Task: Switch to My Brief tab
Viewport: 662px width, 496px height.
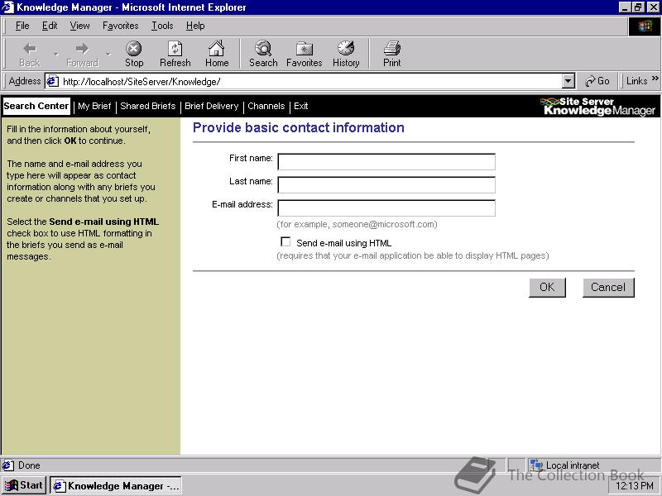Action: click(x=94, y=106)
